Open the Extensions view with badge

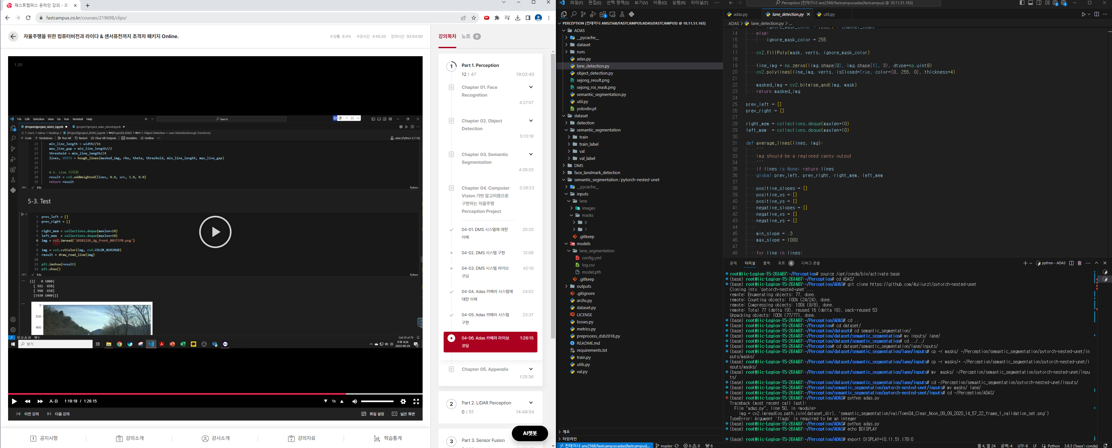pos(603,14)
